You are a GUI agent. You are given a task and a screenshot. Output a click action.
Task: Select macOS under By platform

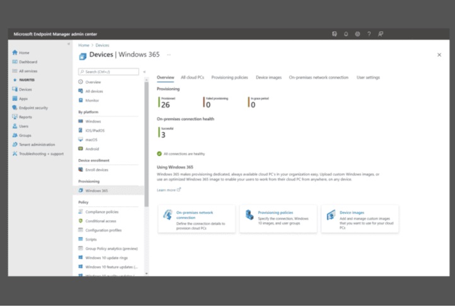pyautogui.click(x=88, y=140)
